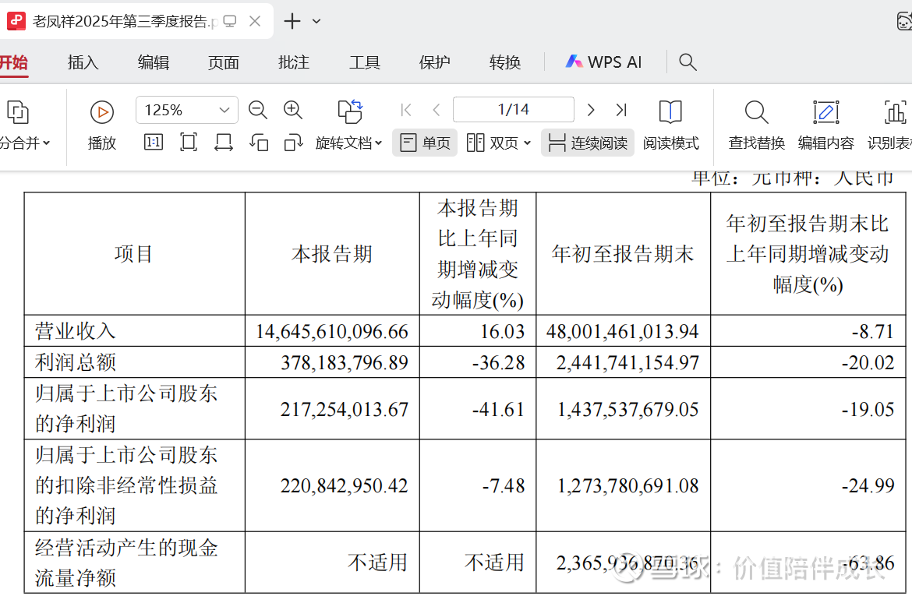Open the 125% zoom level dropdown
Viewport: 912px width, 596px height.
pyautogui.click(x=187, y=110)
